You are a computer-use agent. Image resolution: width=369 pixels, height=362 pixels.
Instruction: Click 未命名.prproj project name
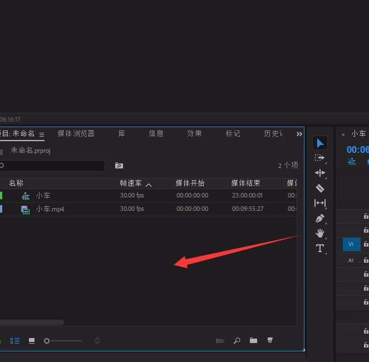click(31, 151)
